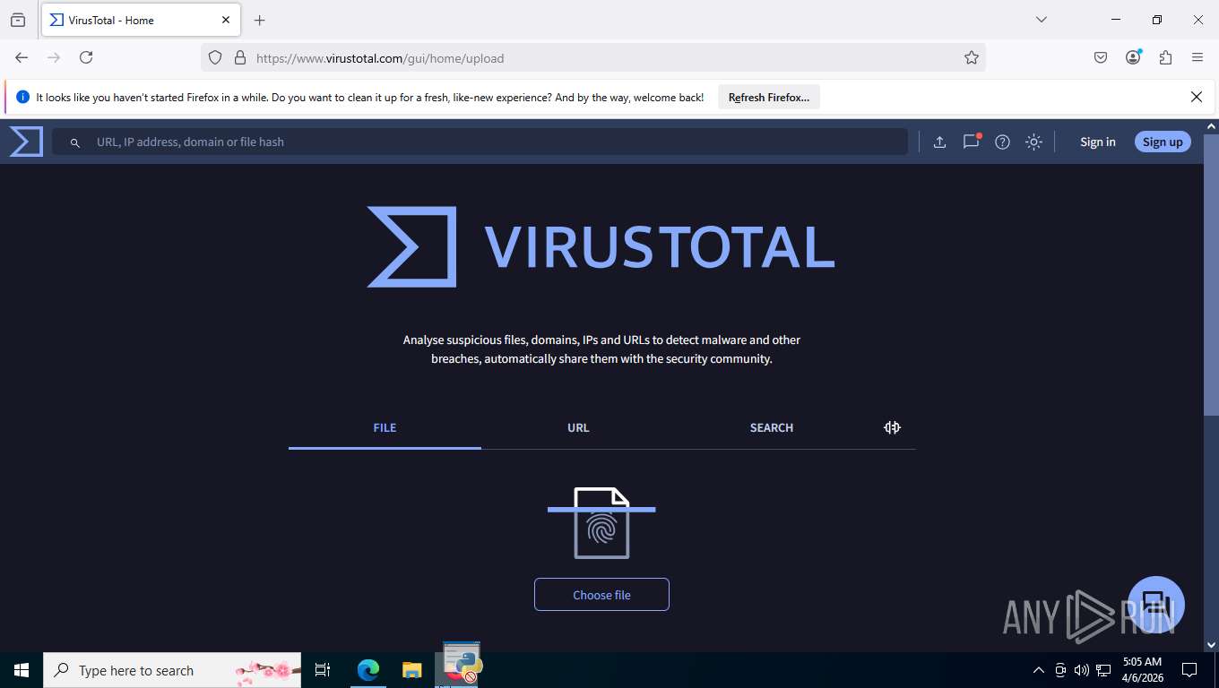1219x688 pixels.
Task: Focus the URL, IP address, domain search field
Action: coord(480,142)
